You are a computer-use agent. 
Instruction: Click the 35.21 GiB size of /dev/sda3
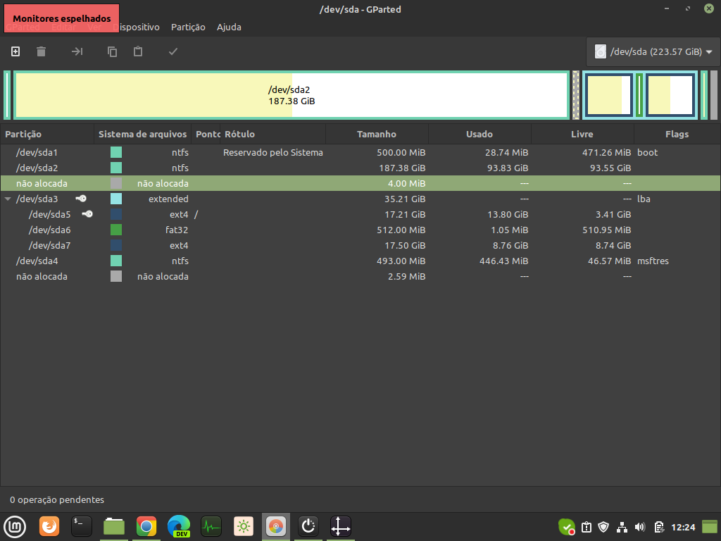pyautogui.click(x=405, y=199)
